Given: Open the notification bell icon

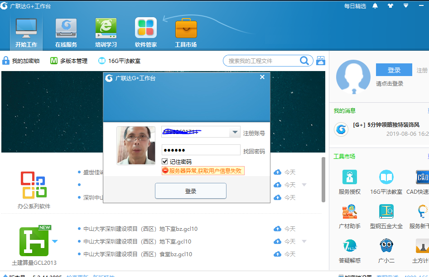Looking at the screenshot, I should pos(375,6).
